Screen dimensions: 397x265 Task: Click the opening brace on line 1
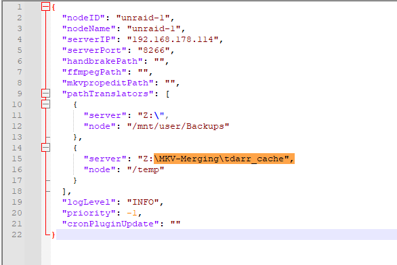coord(54,7)
